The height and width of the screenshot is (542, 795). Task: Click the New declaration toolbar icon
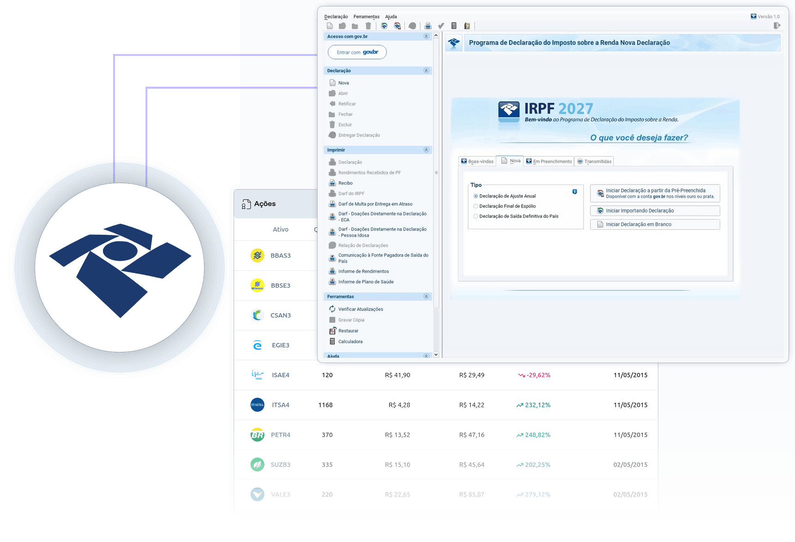coord(330,26)
